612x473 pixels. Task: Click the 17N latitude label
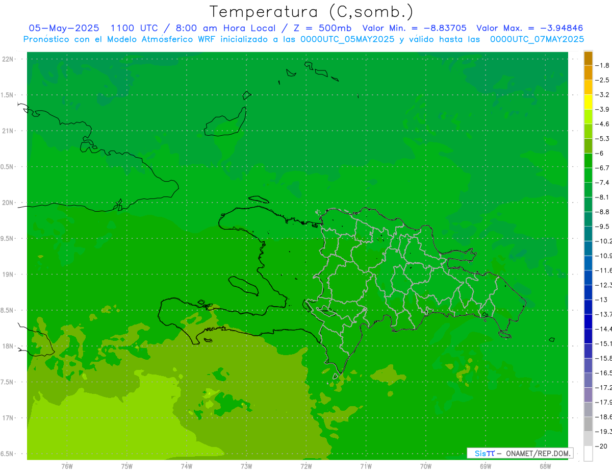(x=8, y=418)
